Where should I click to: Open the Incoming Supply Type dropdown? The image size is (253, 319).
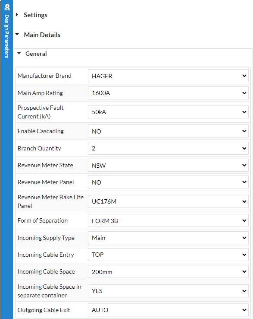168,238
